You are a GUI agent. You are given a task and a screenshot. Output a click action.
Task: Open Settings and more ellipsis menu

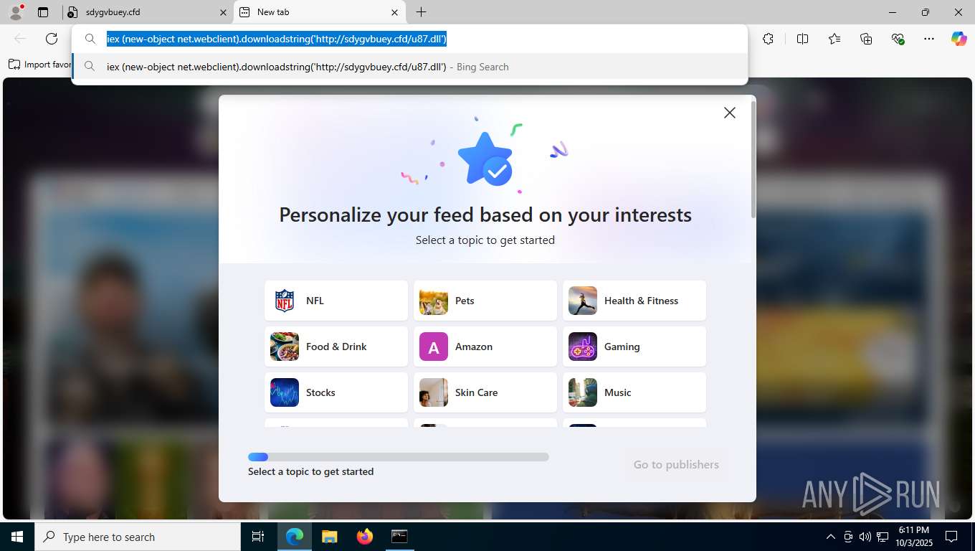929,39
